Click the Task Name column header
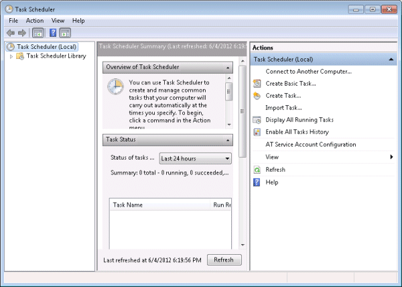Viewport: 402px width, 287px height. [159, 205]
